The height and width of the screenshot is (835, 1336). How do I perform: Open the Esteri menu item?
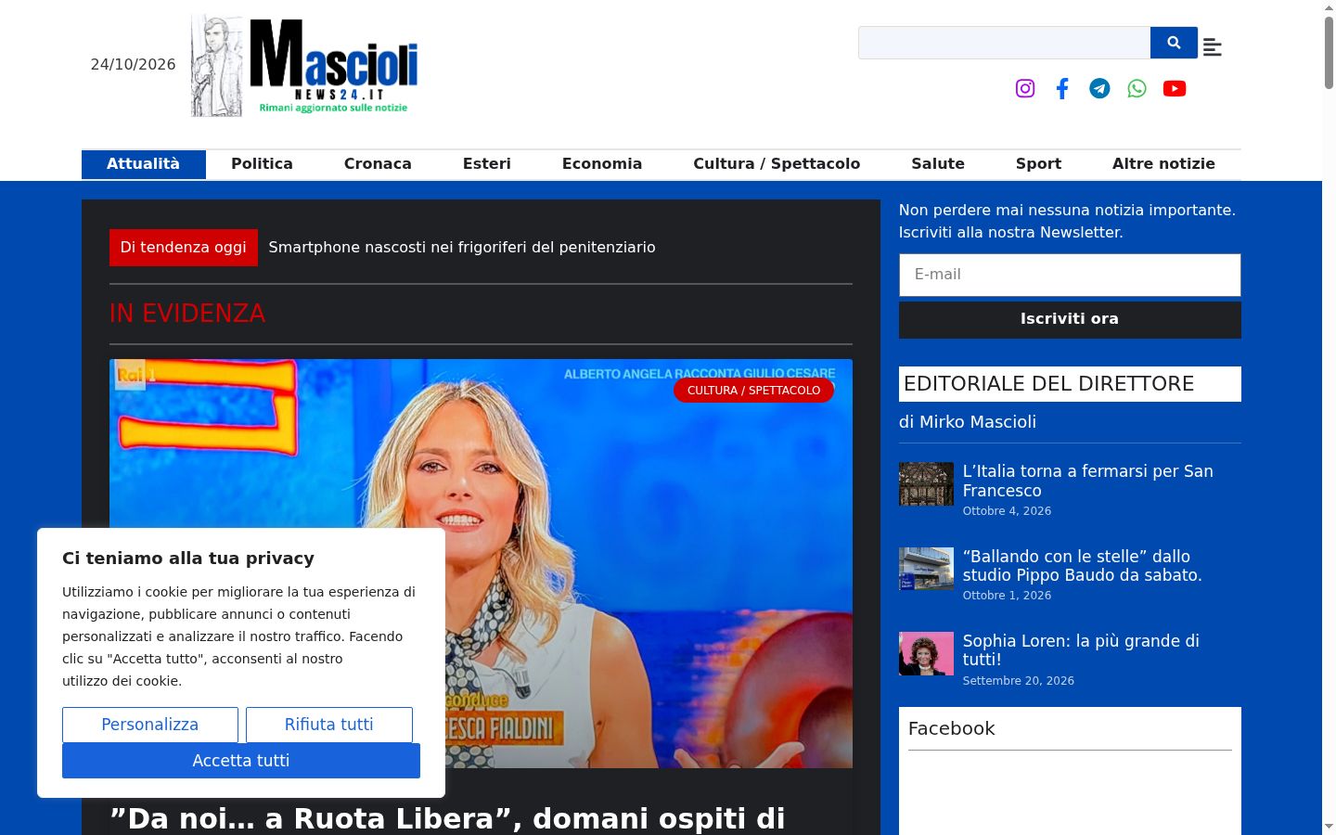487,164
